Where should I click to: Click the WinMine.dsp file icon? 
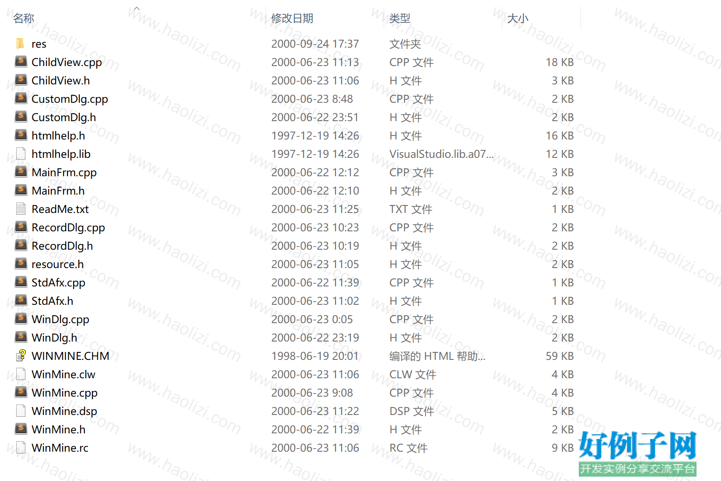coord(21,411)
